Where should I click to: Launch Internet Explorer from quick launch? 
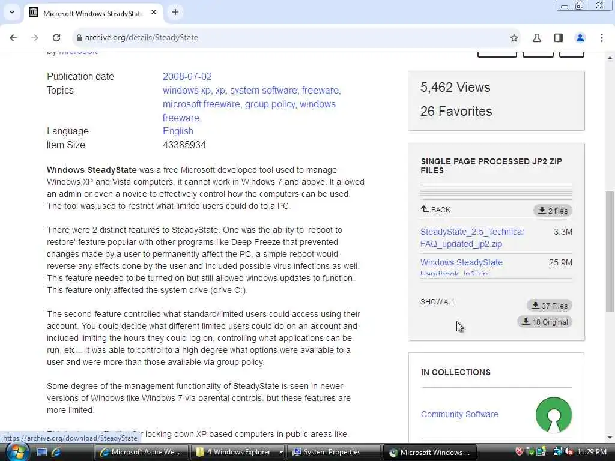(56, 452)
